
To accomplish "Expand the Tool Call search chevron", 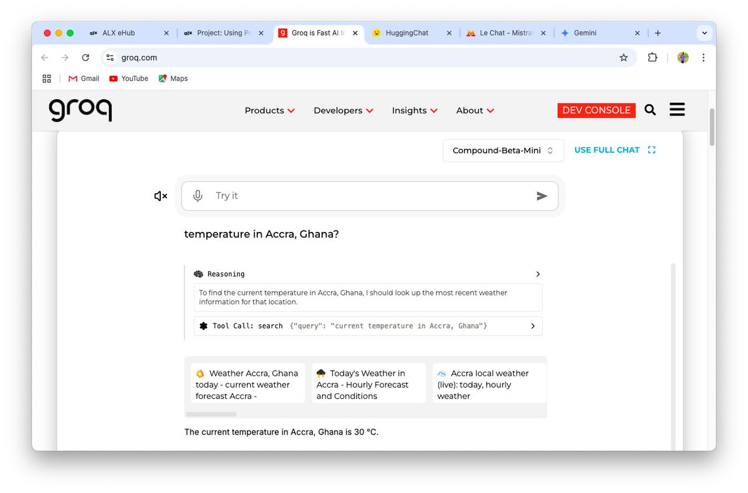I will pos(533,326).
